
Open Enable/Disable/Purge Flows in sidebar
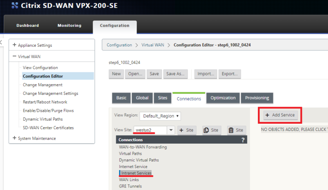(x=48, y=111)
